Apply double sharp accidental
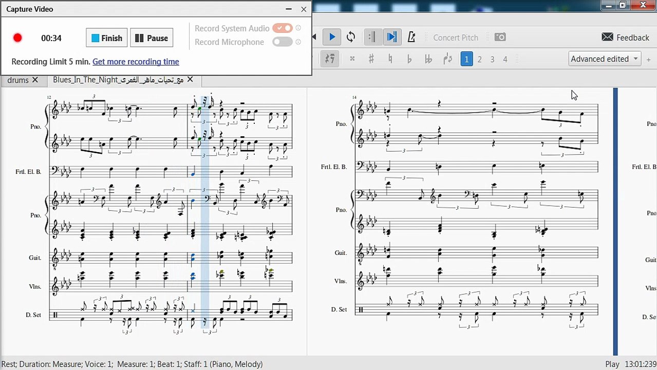 352,59
